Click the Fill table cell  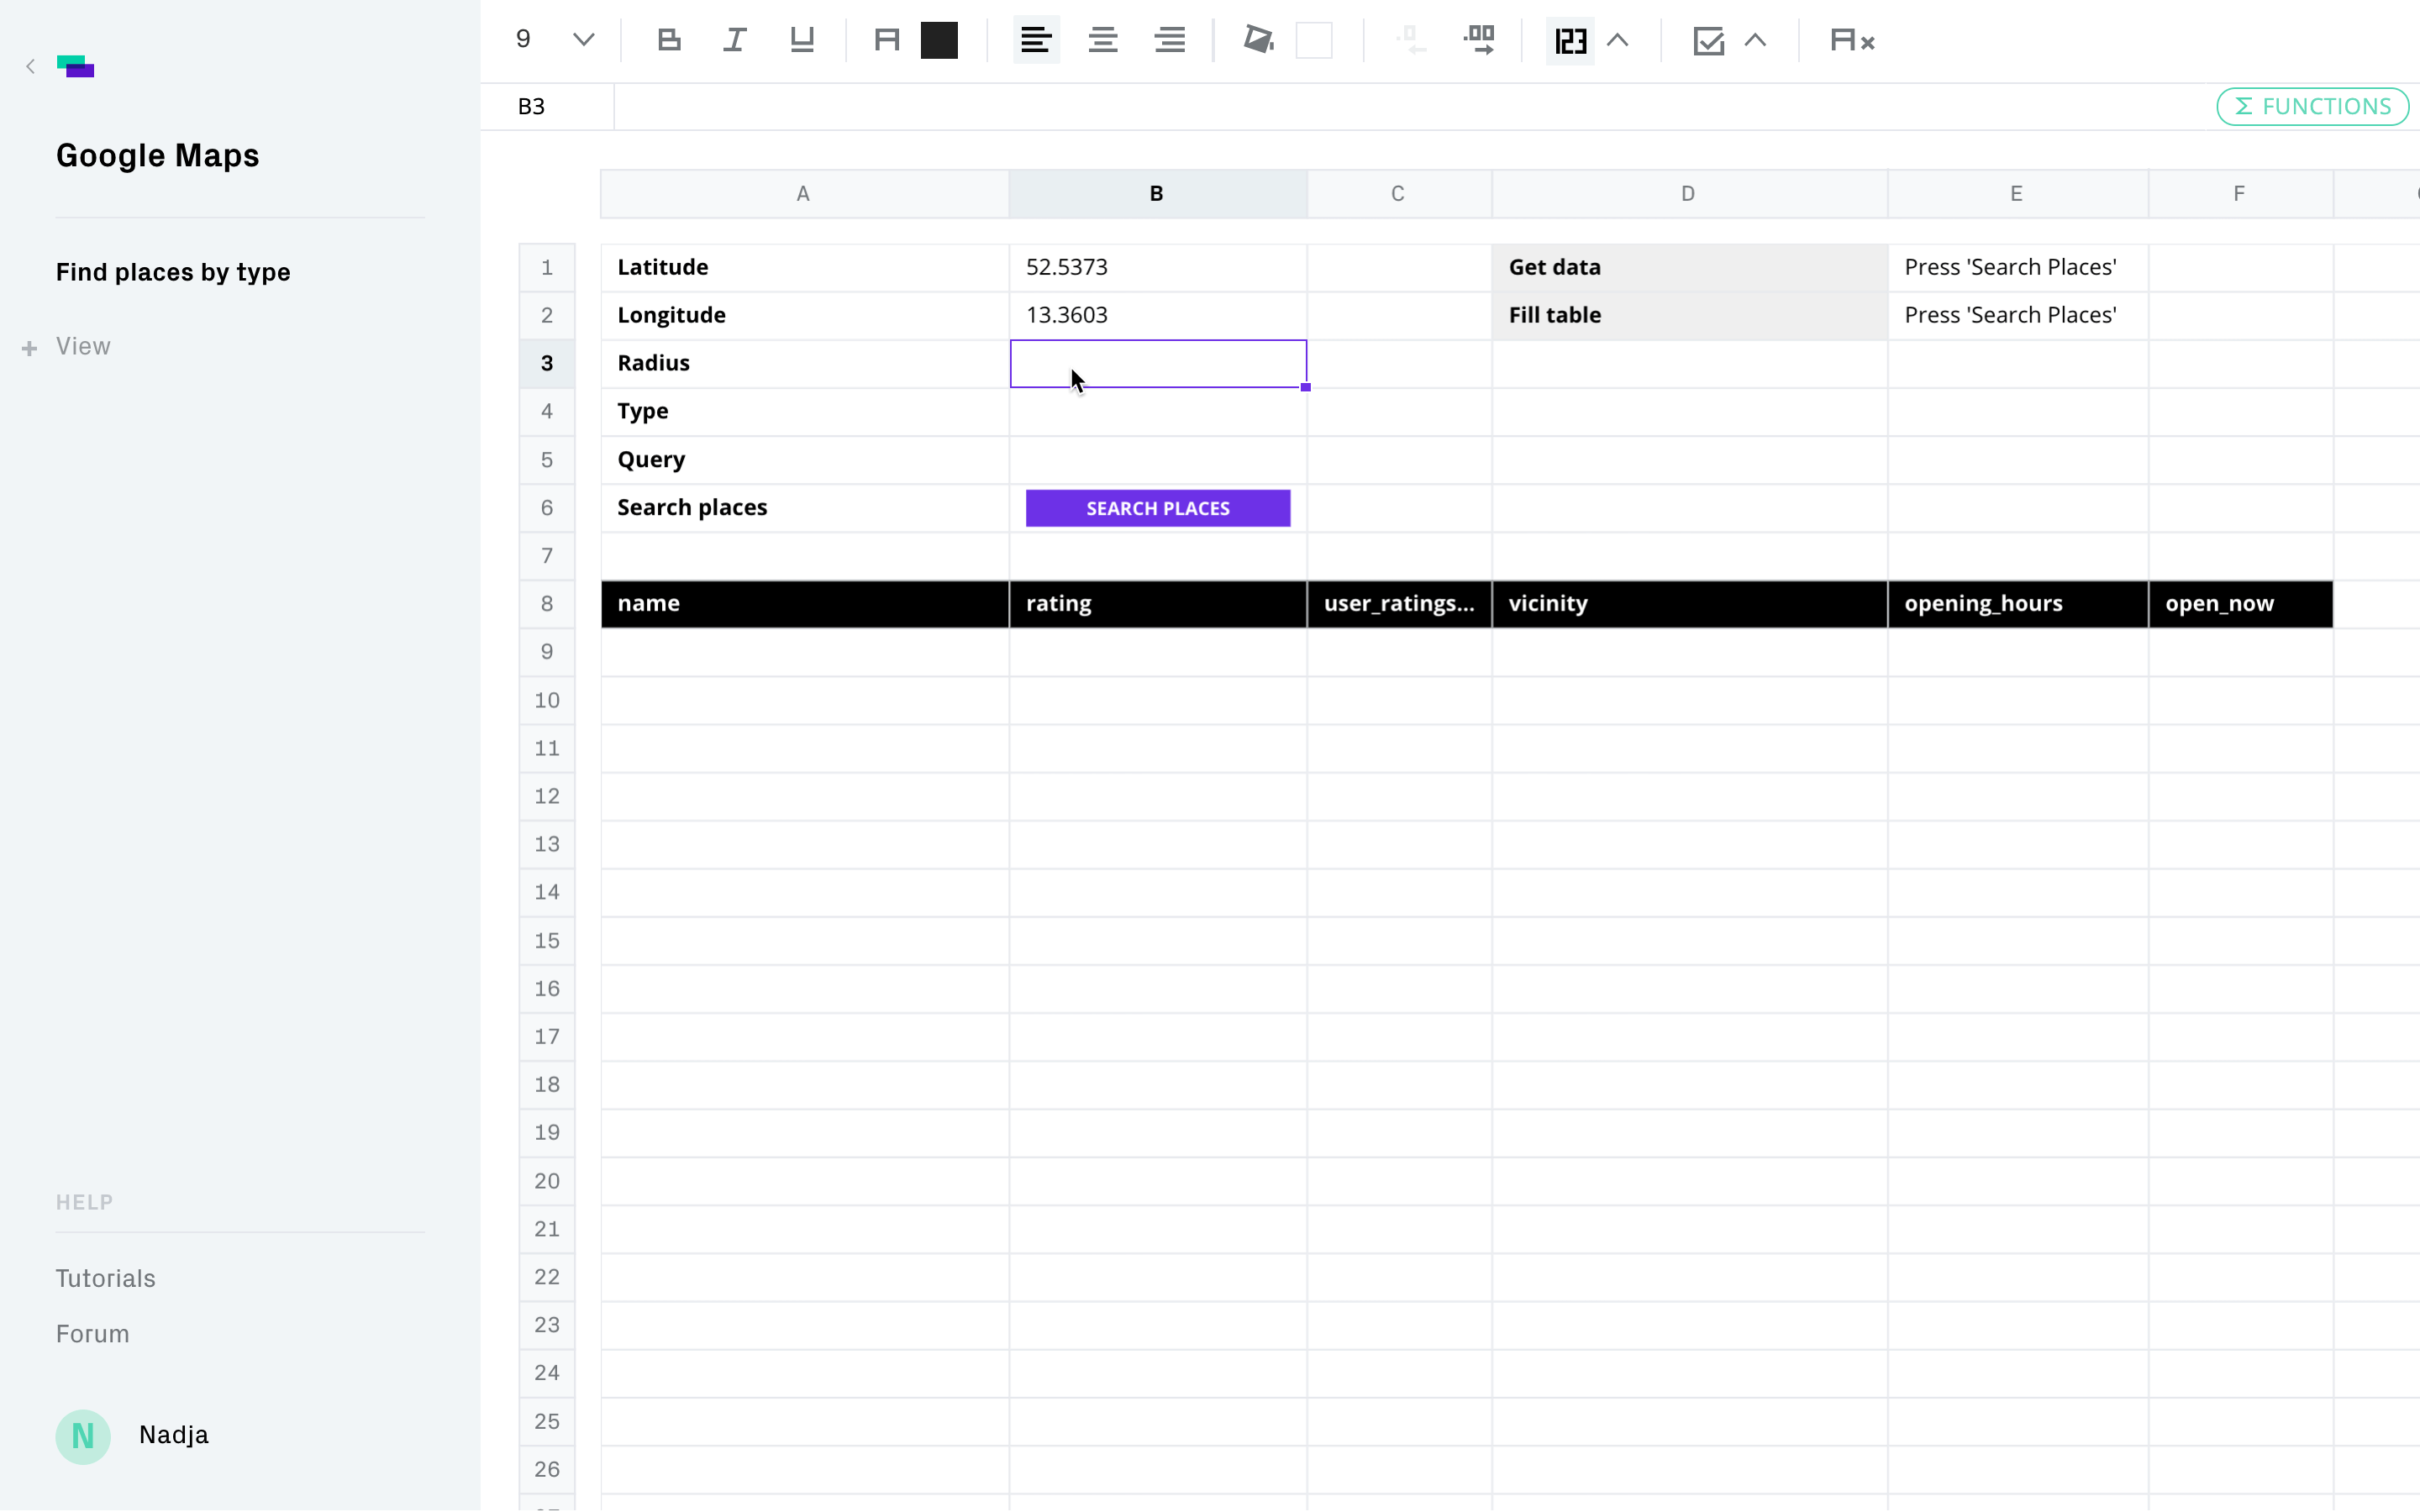(x=1689, y=315)
